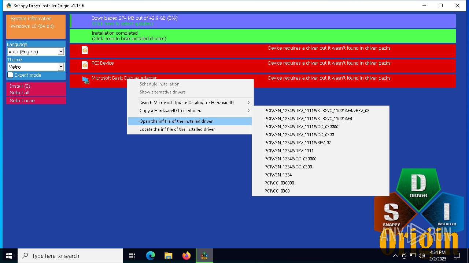
Task: Launch Microsoft Edge from the taskbar
Action: (x=151, y=256)
